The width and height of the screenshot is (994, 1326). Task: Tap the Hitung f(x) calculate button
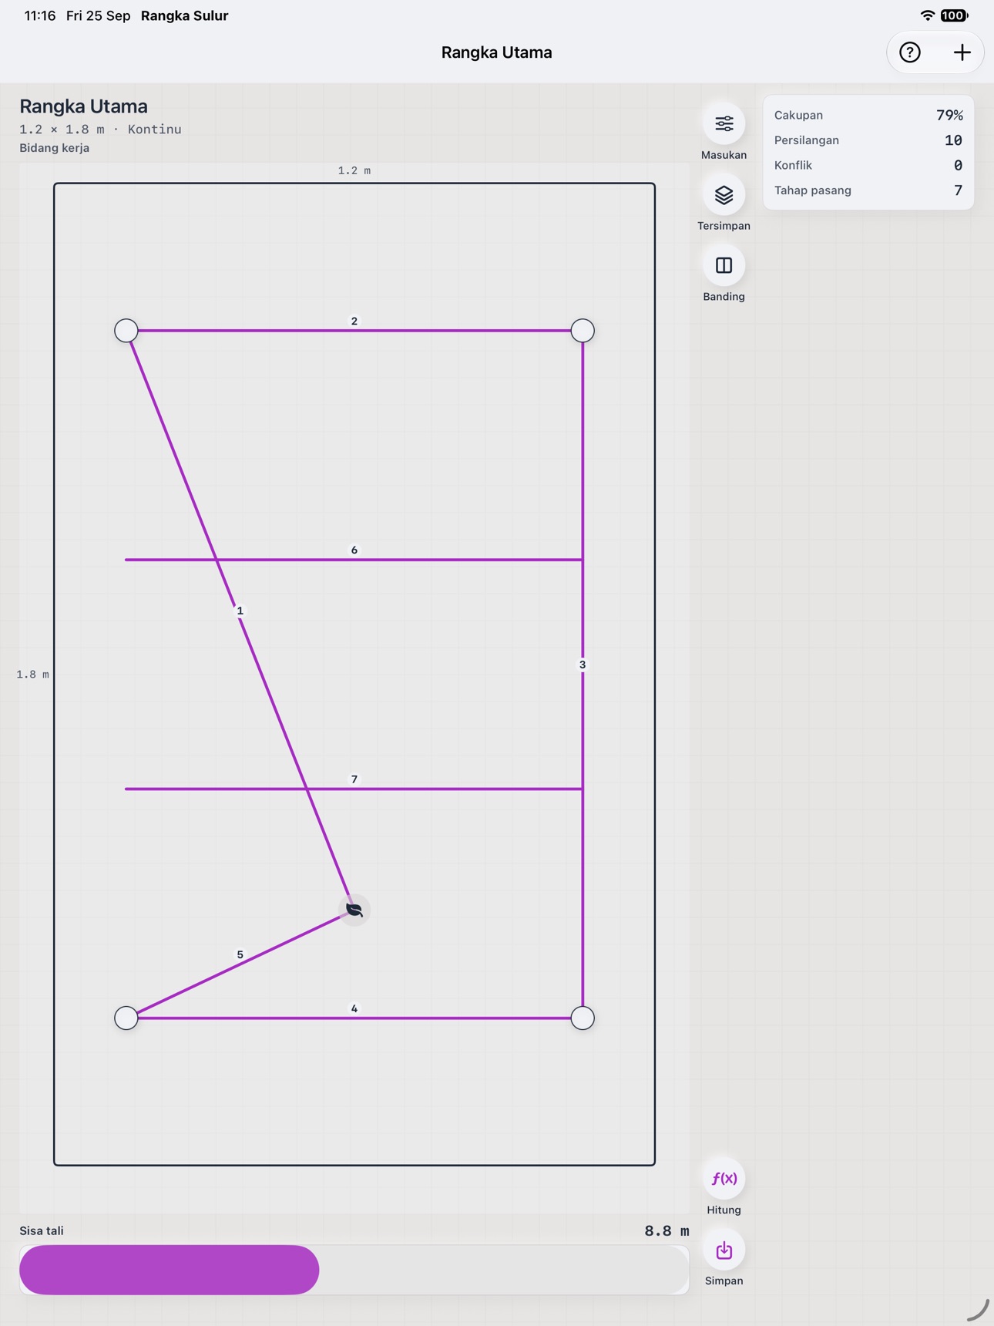724,1179
